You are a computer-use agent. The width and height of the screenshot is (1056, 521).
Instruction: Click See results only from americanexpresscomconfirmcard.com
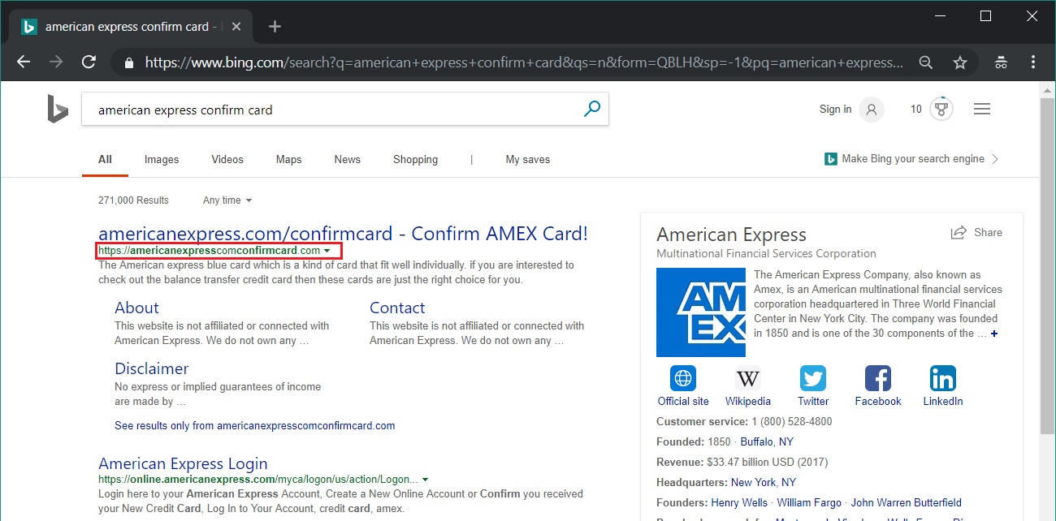255,425
